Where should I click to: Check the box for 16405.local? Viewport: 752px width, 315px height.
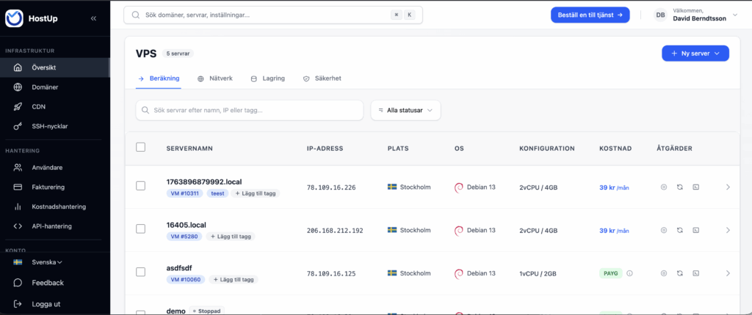click(140, 229)
